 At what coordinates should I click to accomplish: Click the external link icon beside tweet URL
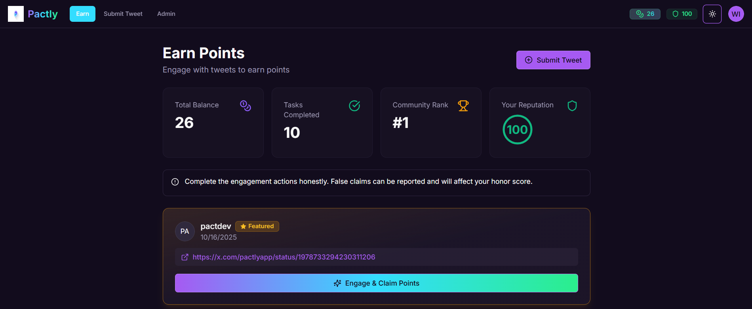(x=185, y=257)
